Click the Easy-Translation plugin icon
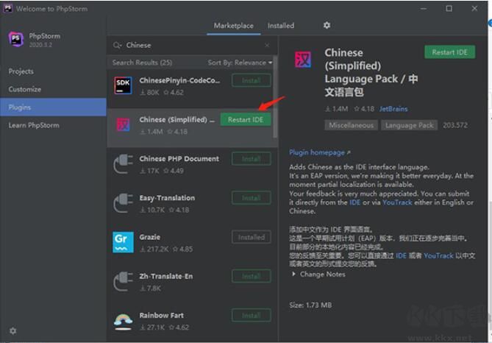This screenshot has width=492, height=343. point(123,203)
